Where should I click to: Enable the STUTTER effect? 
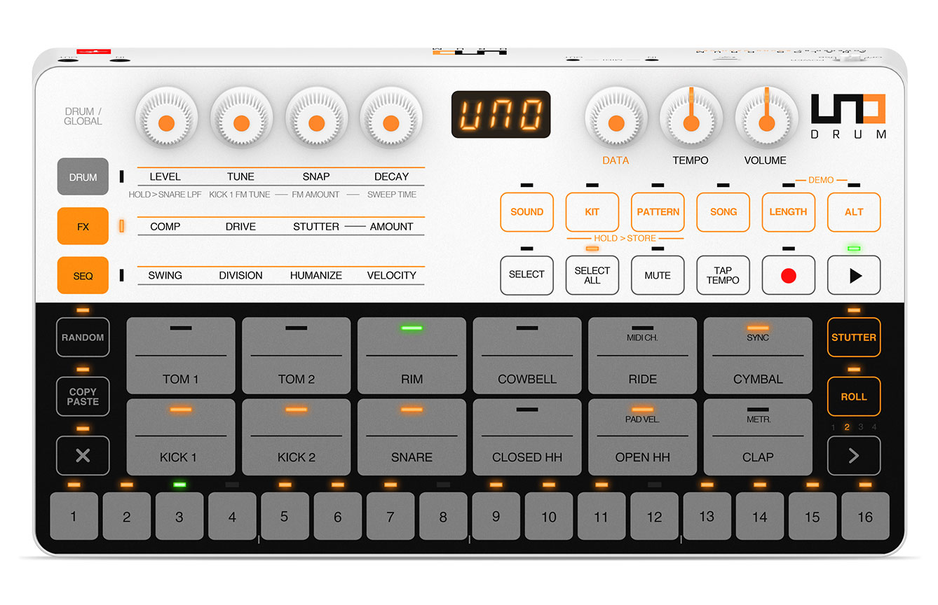pos(853,337)
